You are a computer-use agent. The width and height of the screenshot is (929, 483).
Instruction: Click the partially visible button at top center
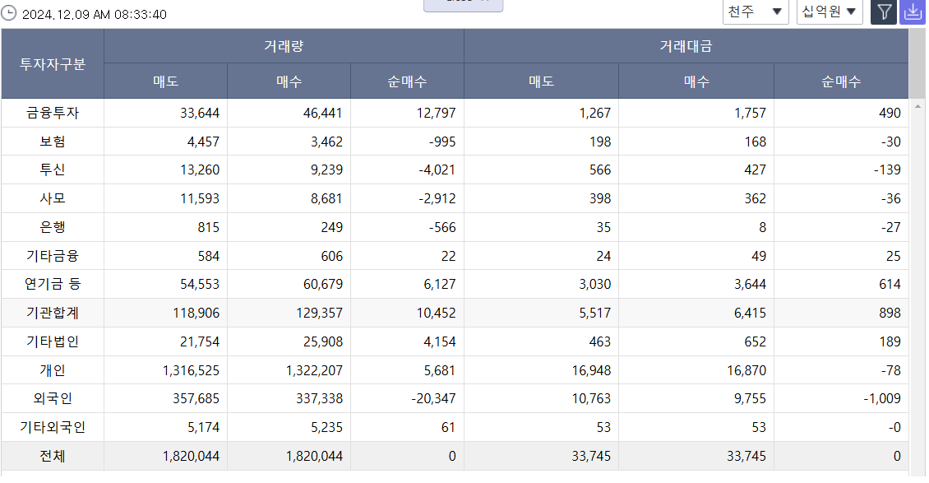click(462, 6)
